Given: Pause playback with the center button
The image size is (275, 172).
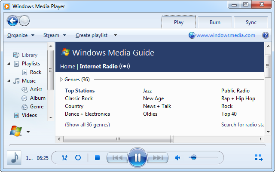Looking at the screenshot, I should click(137, 157).
